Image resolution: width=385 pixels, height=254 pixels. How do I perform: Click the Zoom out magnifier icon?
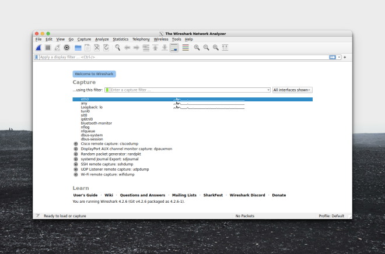206,48
